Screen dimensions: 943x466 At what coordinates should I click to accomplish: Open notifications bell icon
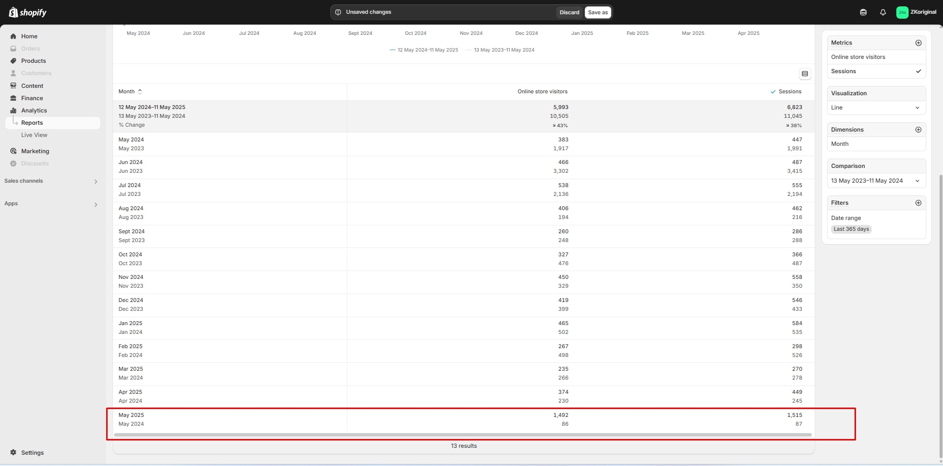coord(883,12)
